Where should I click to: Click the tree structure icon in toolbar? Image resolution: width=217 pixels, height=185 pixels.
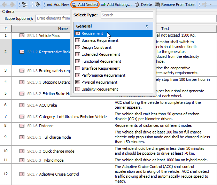25,5
